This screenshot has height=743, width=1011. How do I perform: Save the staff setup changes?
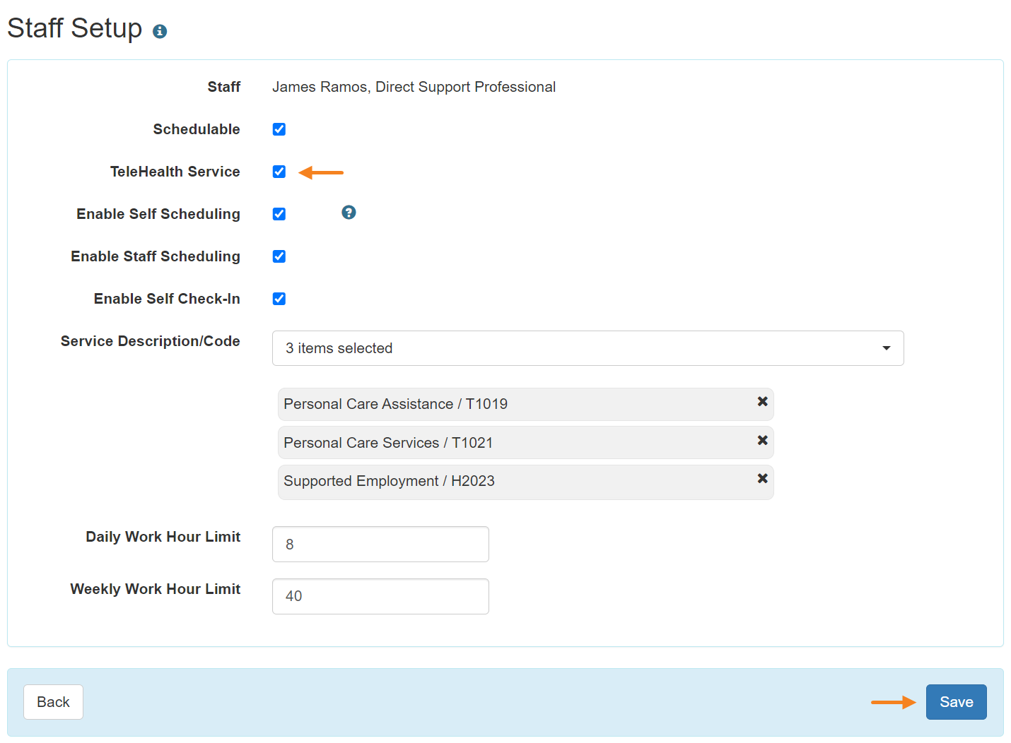pyautogui.click(x=956, y=701)
